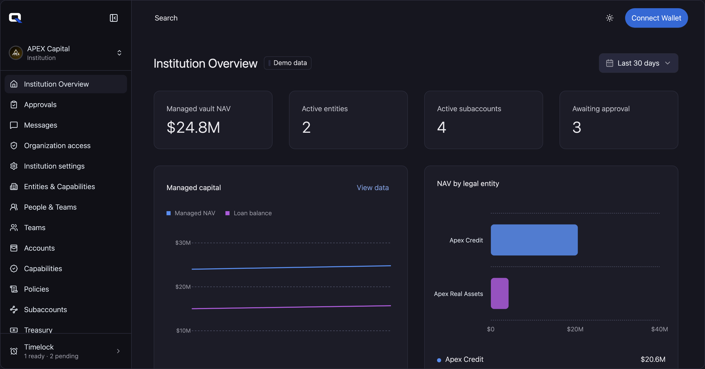Screen dimensions: 705x369
Task: Click the Capabilities badge check icon
Action: click(x=14, y=269)
